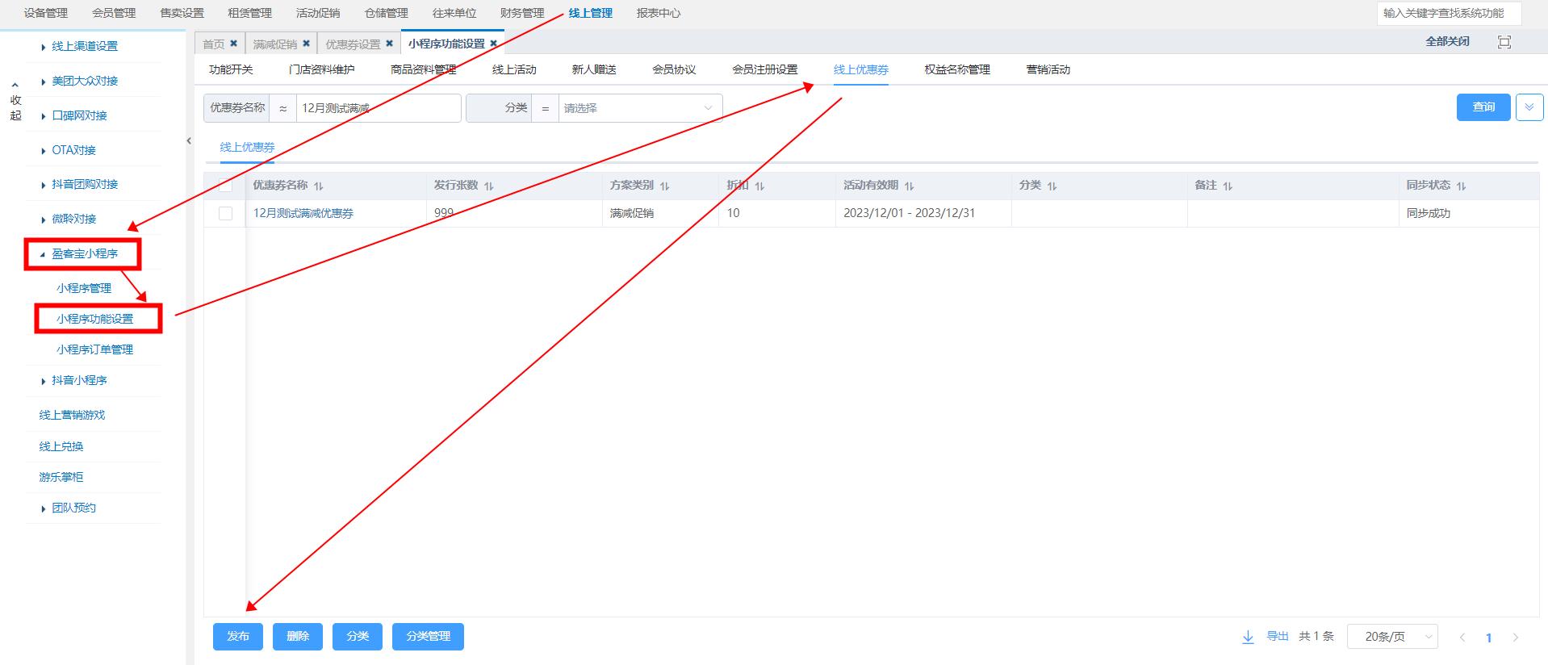1548x665 pixels.
Task: Open the ≈ operator selector for 优惠券名称
Action: [282, 108]
